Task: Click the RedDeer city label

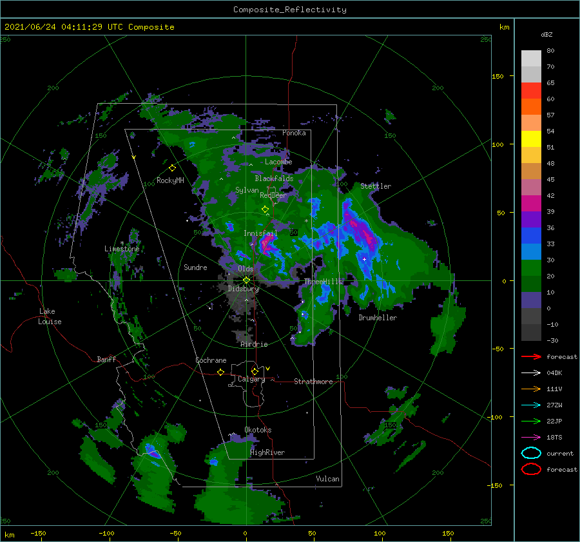Action: (273, 195)
